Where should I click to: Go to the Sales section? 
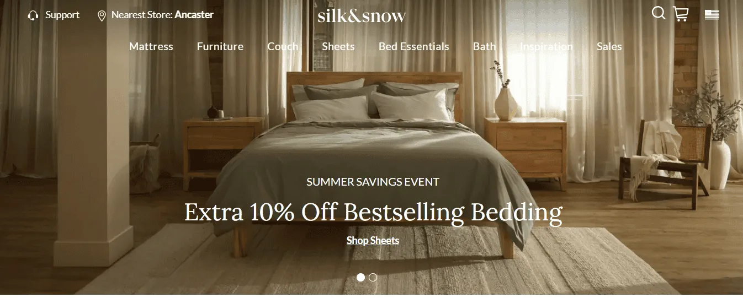click(609, 47)
